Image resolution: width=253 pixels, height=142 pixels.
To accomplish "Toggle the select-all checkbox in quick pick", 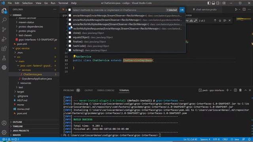I will click(70, 10).
